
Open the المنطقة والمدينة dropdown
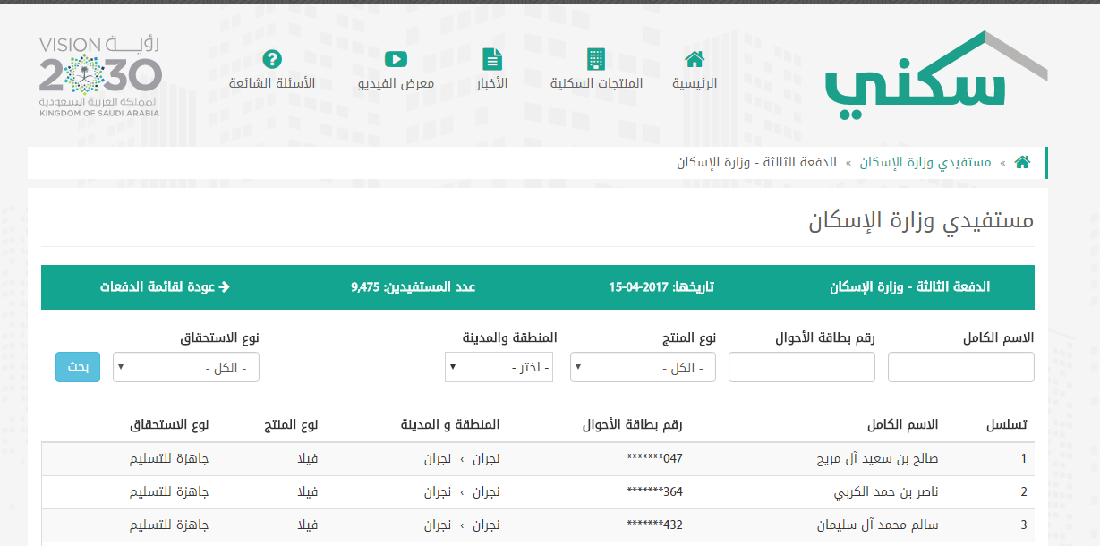[499, 367]
